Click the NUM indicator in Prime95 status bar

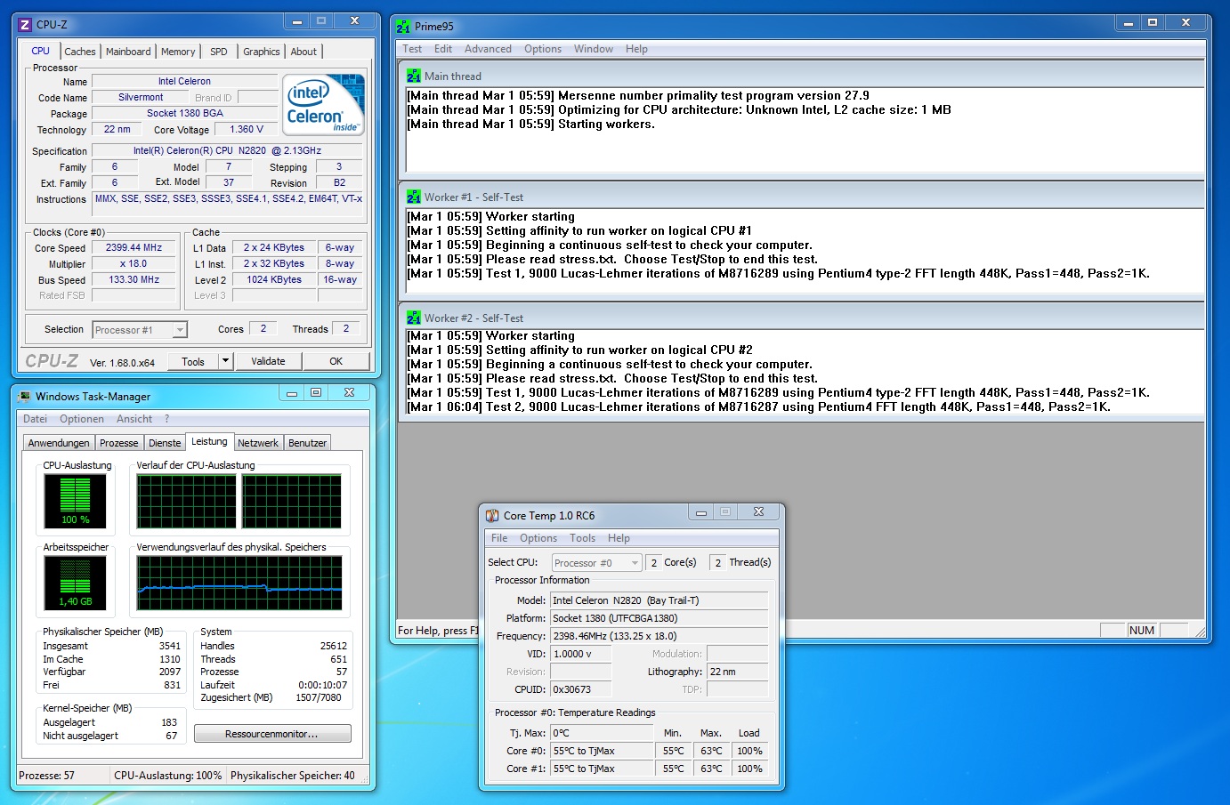1142,630
